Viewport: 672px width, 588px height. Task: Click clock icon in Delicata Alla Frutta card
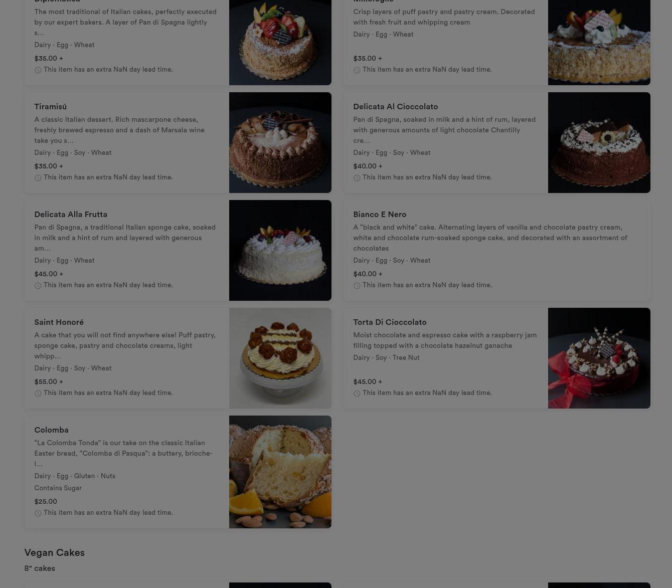click(38, 286)
